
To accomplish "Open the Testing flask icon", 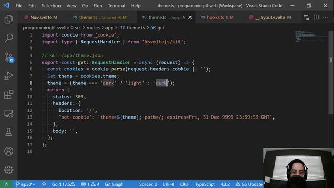I will tap(8, 132).
